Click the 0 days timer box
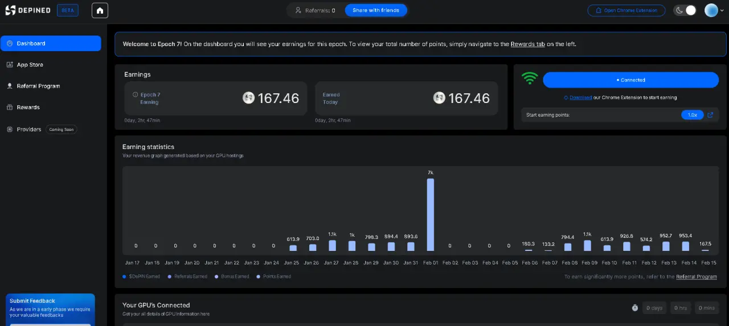Screen dimensions: 729x326 point(654,308)
